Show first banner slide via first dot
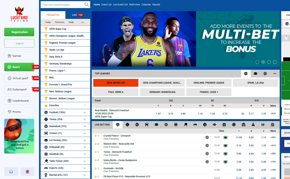290x179 pixels. coord(257,62)
